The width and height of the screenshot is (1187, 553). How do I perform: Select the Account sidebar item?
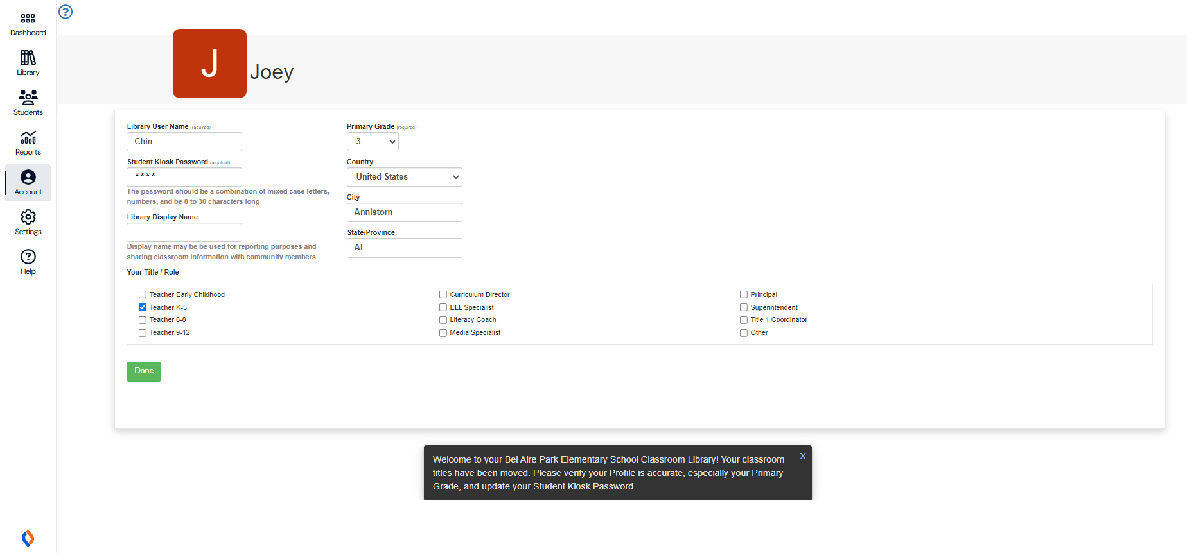28,183
